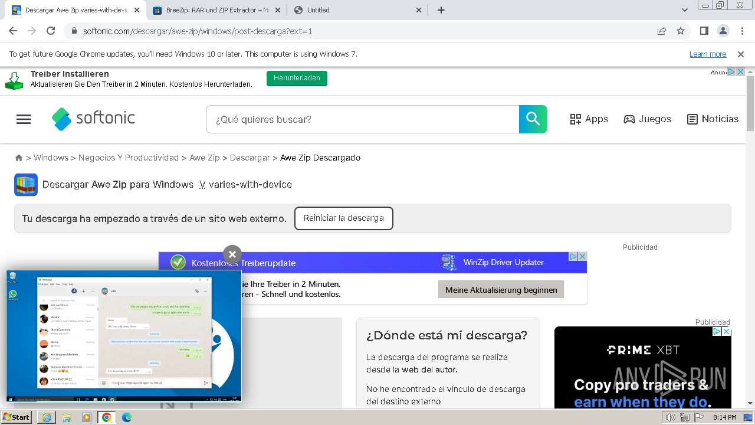Switch to the Untitled tab

click(357, 10)
